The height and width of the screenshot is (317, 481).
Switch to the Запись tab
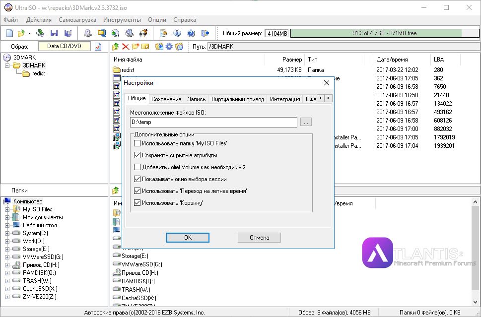tap(197, 99)
